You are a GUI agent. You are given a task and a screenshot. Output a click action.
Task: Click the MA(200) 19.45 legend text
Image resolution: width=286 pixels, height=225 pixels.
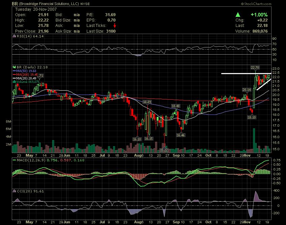pos(27,75)
